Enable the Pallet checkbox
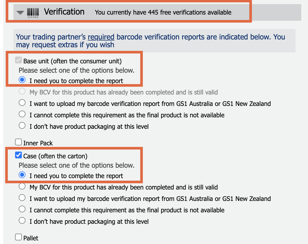This screenshot has height=244, width=308. [18, 237]
